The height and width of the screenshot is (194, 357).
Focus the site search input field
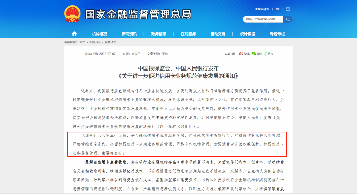263,19
